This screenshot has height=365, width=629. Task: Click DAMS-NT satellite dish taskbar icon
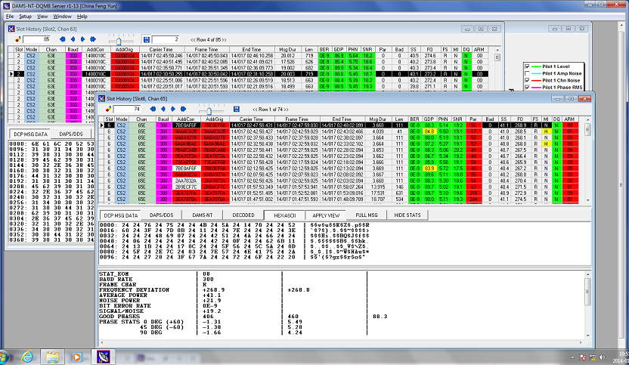pyautogui.click(x=103, y=357)
